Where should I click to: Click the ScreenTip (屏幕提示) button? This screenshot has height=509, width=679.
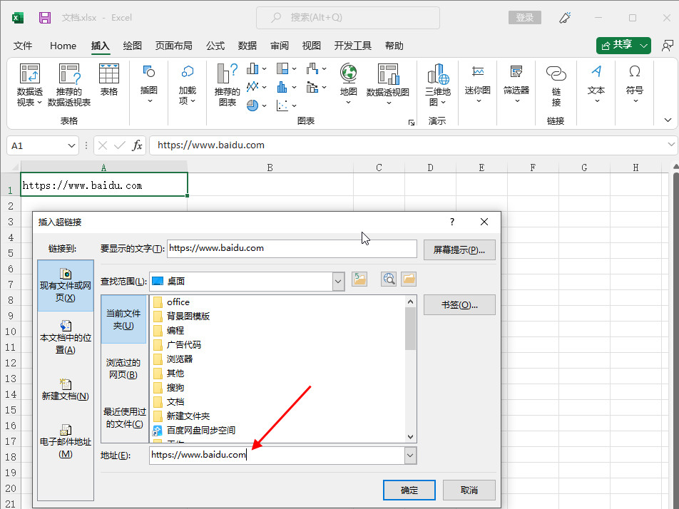pyautogui.click(x=459, y=250)
